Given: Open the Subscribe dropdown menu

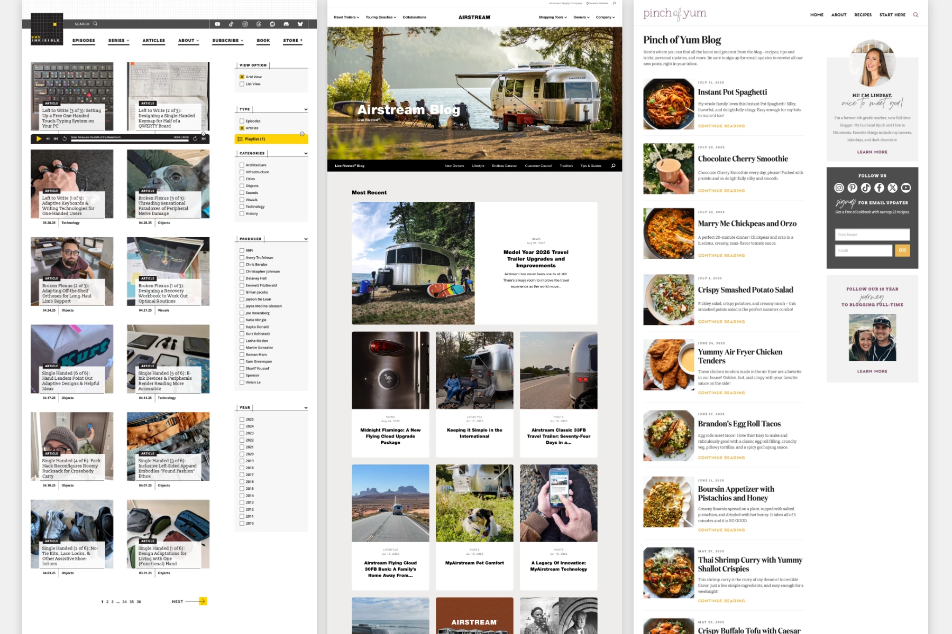Looking at the screenshot, I should pyautogui.click(x=228, y=41).
